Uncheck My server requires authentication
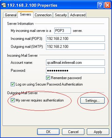 13,100
